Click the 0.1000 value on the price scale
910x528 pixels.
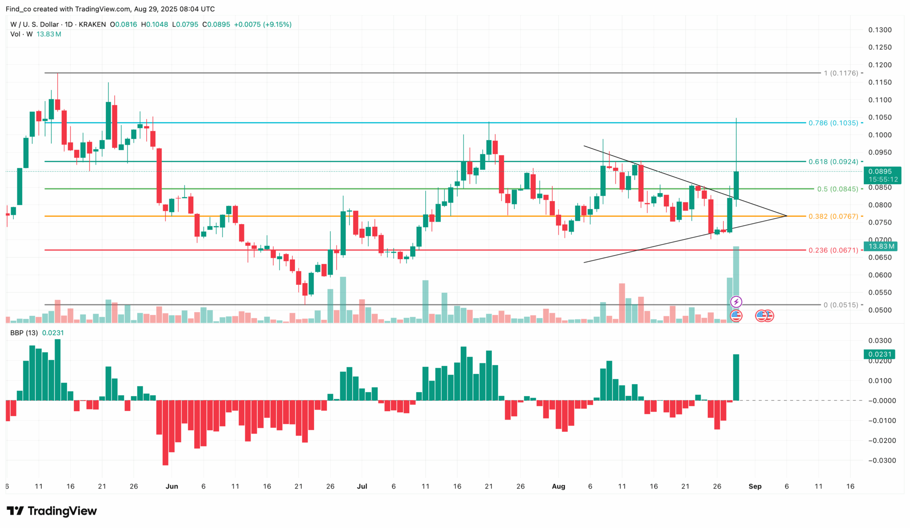880,134
